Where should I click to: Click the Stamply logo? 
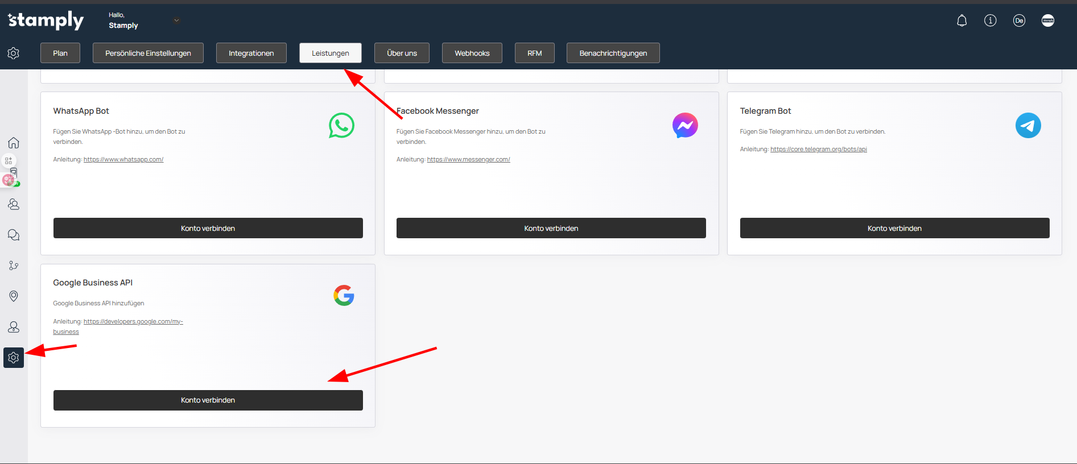point(46,20)
